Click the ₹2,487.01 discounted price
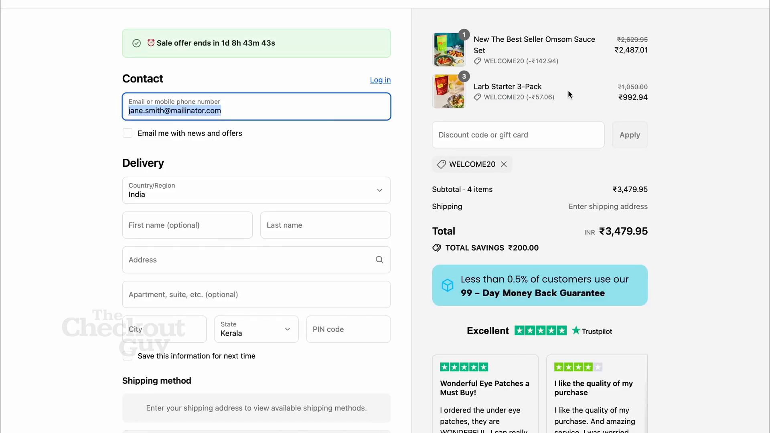The width and height of the screenshot is (770, 433). (631, 50)
